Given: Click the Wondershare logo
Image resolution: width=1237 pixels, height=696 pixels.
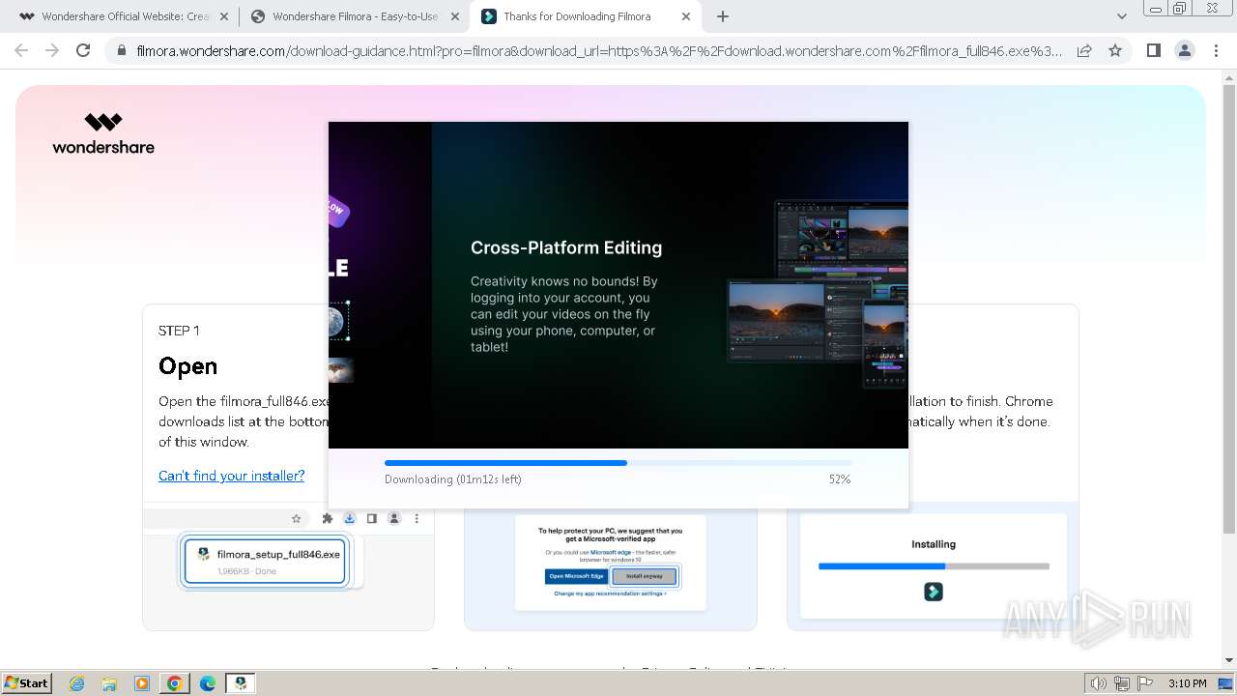Looking at the screenshot, I should coord(103,133).
